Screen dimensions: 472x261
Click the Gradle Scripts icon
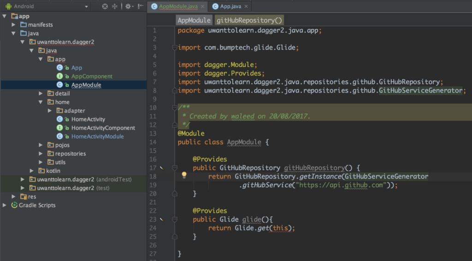coord(14,205)
